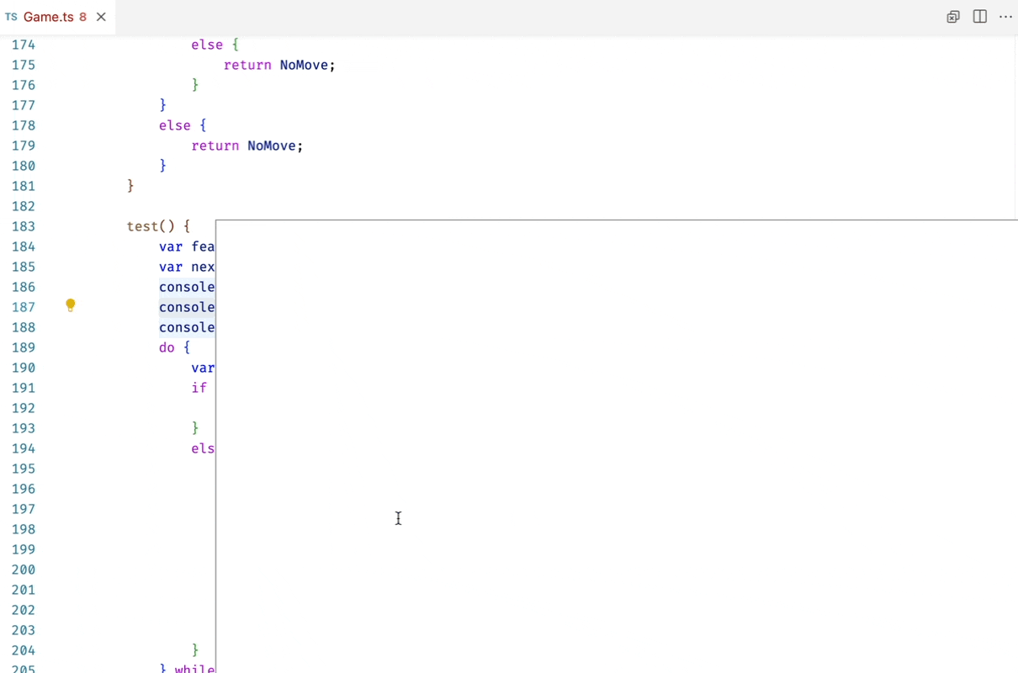
Task: Place the cursor on the test() function name
Action: point(143,225)
